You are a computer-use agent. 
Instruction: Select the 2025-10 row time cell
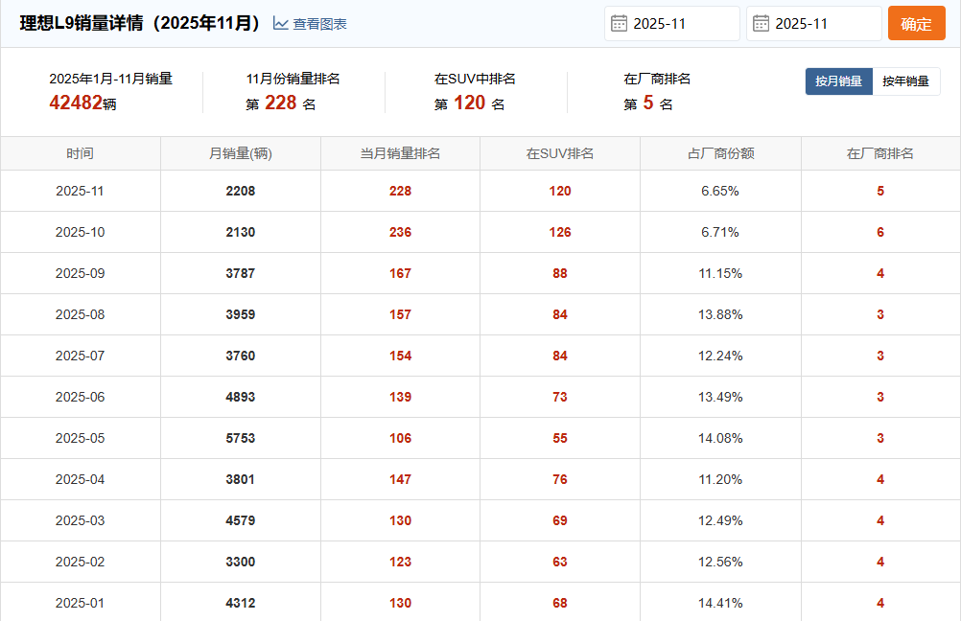coord(81,232)
